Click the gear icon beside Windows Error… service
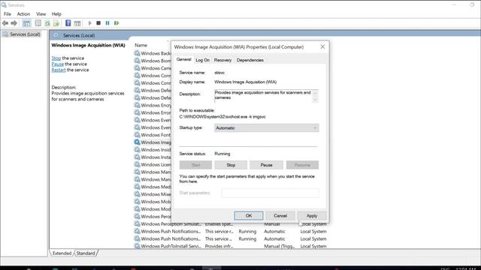This screenshot has height=270, width=481. coord(137,112)
